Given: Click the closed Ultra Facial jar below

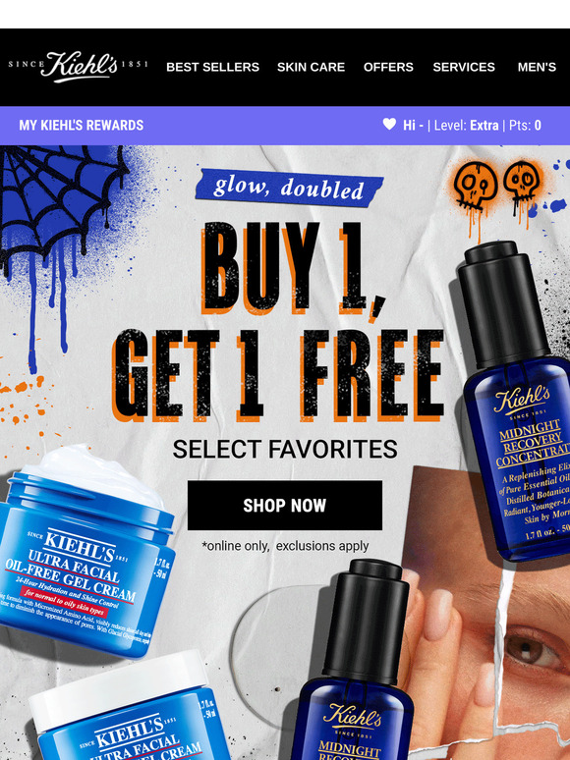Looking at the screenshot, I should 127,708.
